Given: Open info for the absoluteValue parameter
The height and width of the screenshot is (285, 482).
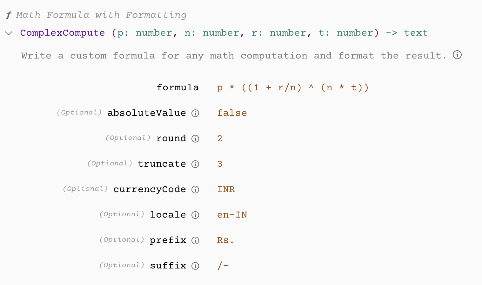Looking at the screenshot, I should [x=196, y=113].
